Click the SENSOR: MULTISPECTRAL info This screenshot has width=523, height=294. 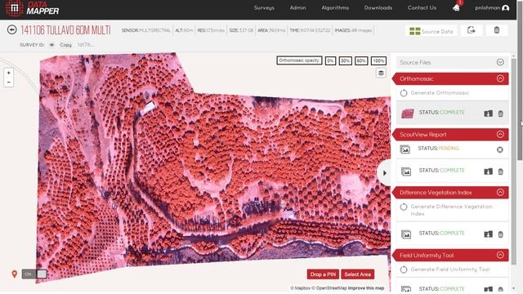pos(145,30)
